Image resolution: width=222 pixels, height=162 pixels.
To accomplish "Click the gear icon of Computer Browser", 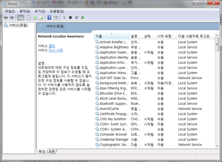I will click(97, 135).
